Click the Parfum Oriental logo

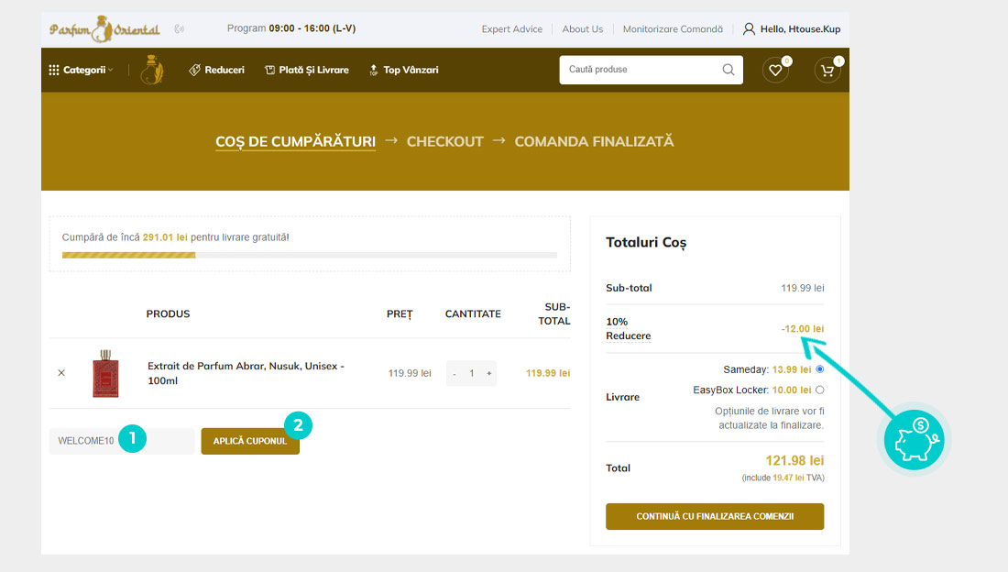tap(104, 28)
